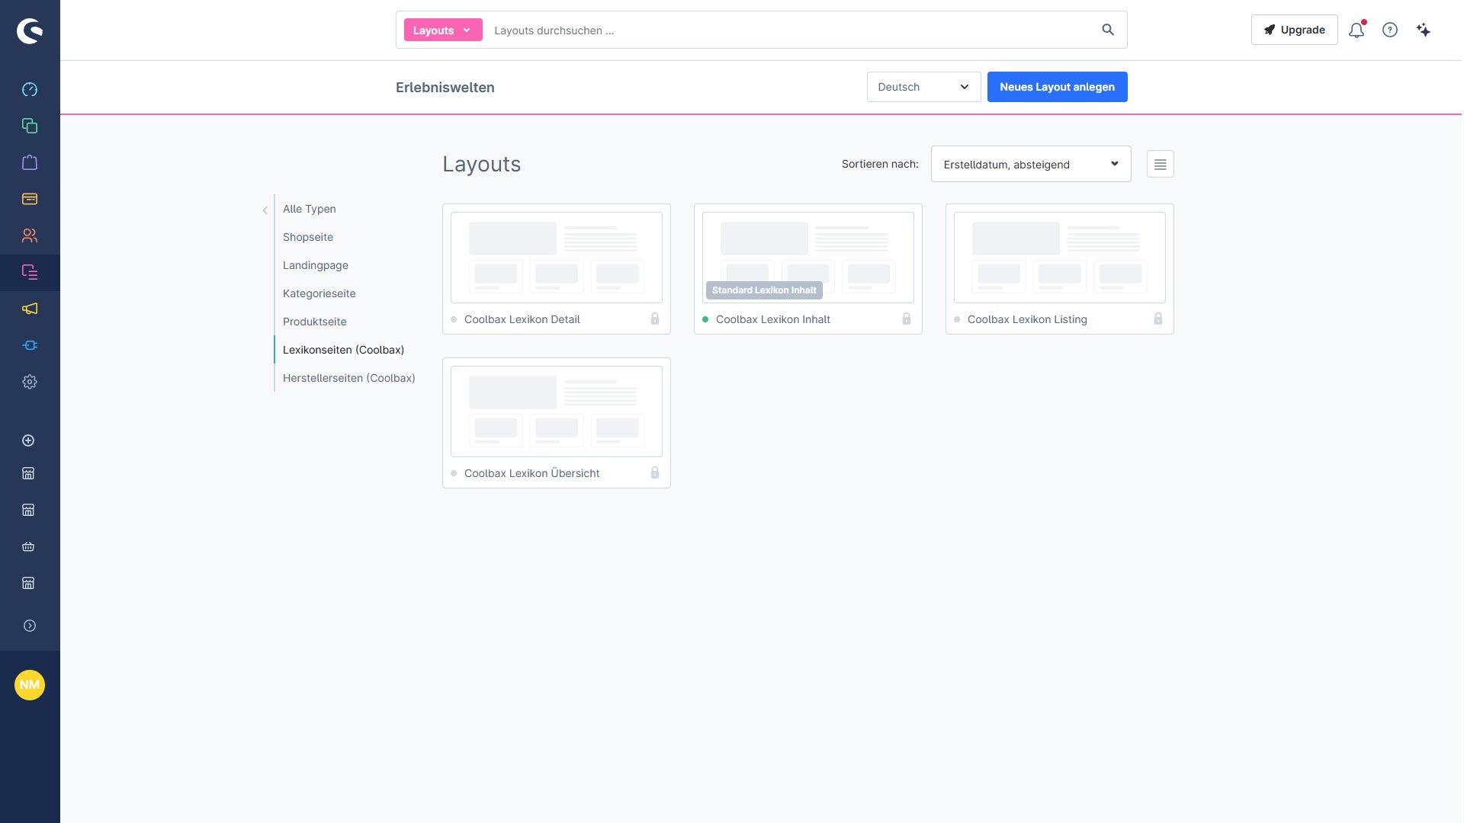
Task: Click the Coolbax Lexikon Listing name
Action: [x=1027, y=319]
